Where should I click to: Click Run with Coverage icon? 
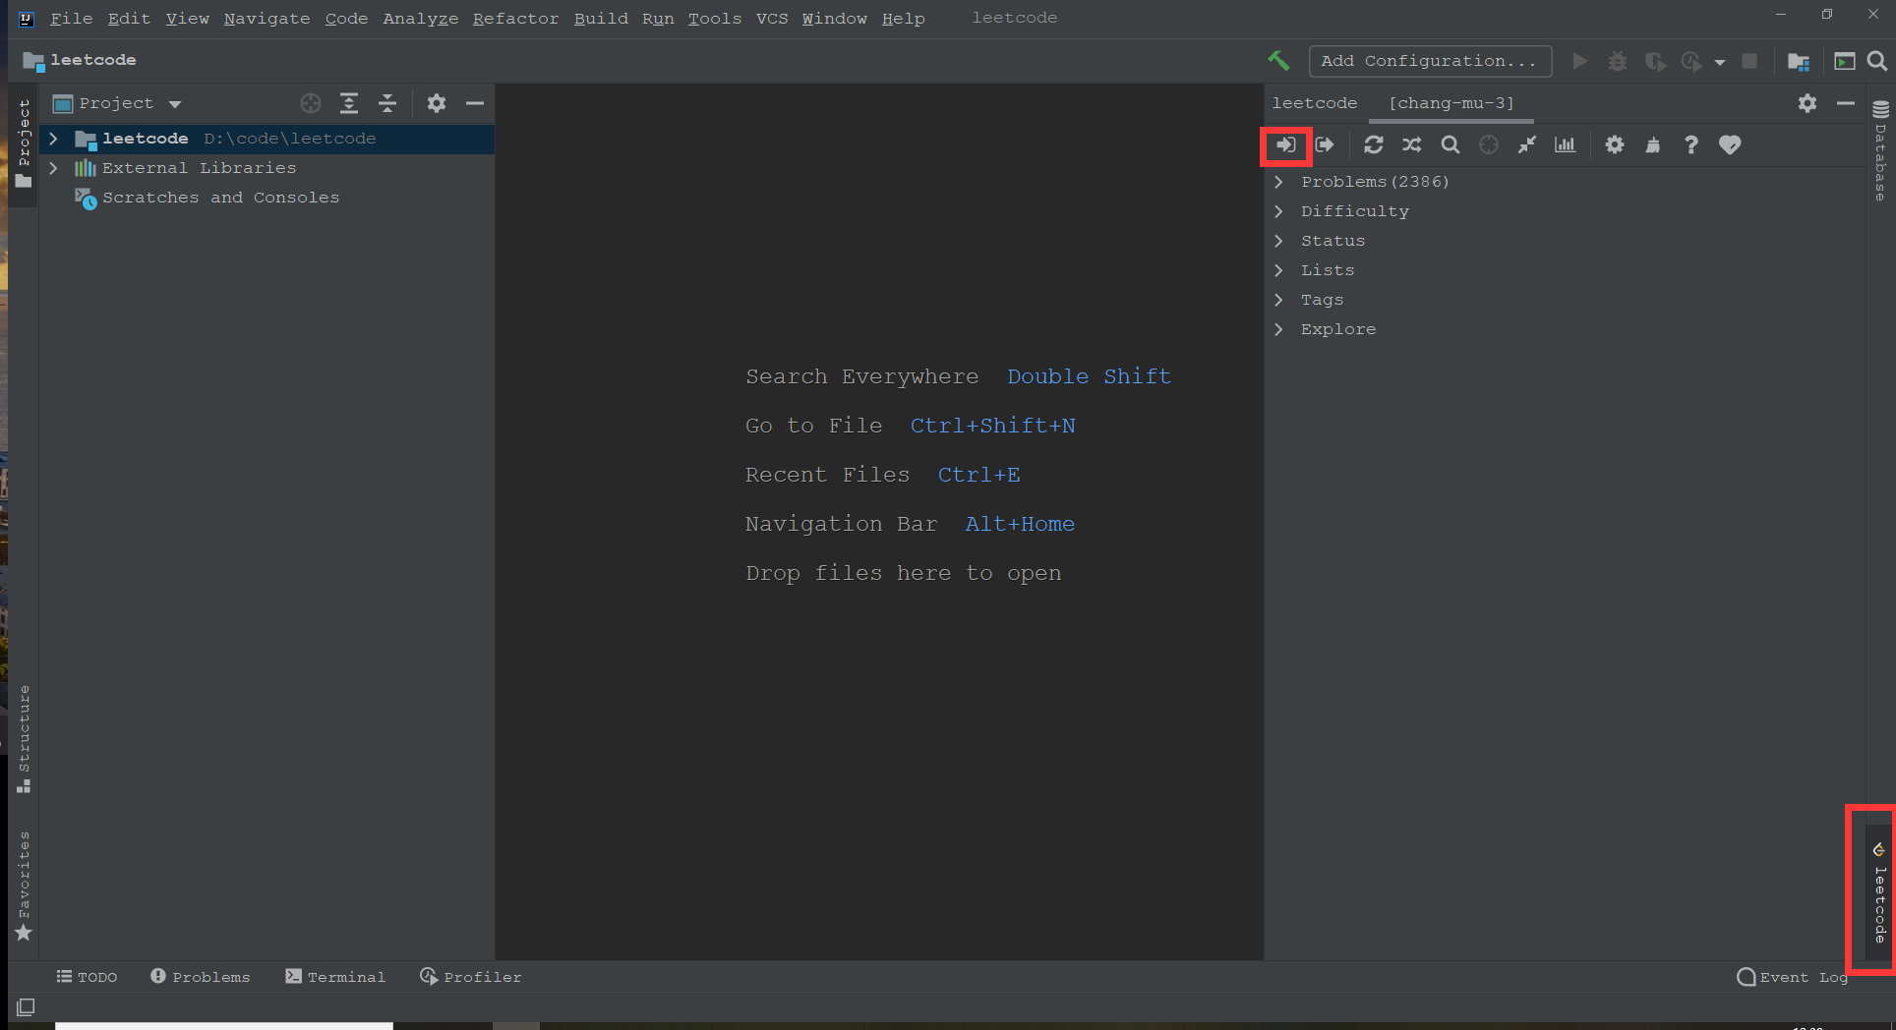[1656, 61]
